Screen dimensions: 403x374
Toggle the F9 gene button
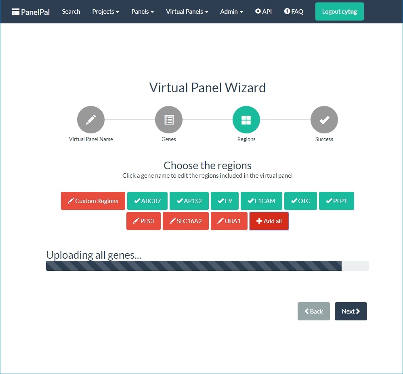click(x=225, y=201)
